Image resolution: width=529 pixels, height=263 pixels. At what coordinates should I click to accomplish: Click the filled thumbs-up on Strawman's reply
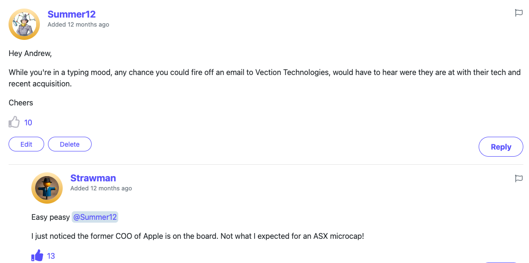pos(37,256)
